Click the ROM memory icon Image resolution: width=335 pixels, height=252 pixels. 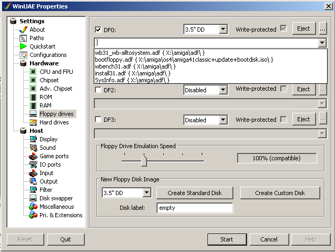click(33, 97)
